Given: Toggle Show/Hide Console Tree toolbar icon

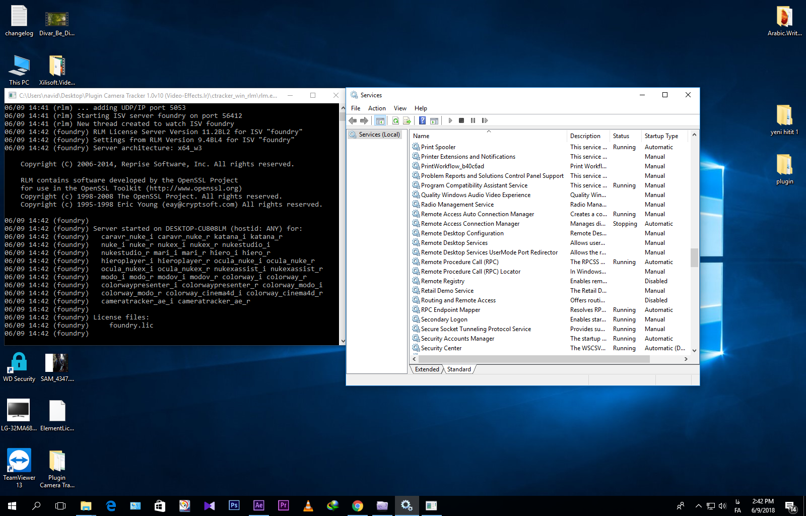Looking at the screenshot, I should click(380, 120).
